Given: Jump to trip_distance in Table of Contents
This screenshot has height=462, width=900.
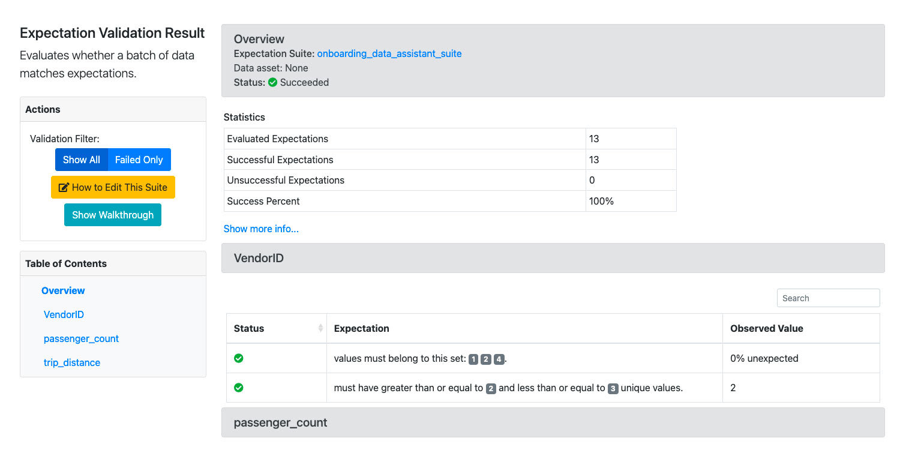Looking at the screenshot, I should pos(72,362).
